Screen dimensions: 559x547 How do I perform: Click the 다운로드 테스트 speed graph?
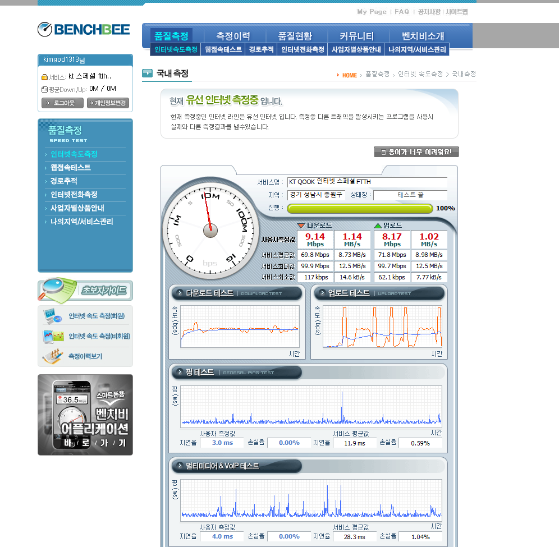(x=240, y=327)
